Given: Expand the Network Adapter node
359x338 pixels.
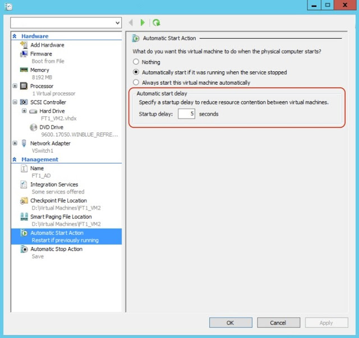Looking at the screenshot, I should coord(15,143).
